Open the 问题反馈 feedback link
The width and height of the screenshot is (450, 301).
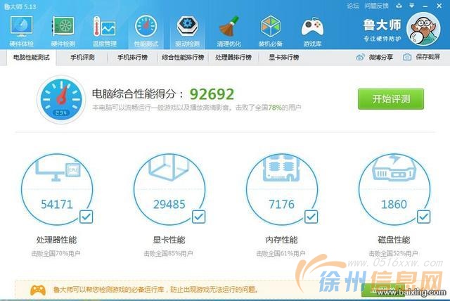[x=376, y=6]
